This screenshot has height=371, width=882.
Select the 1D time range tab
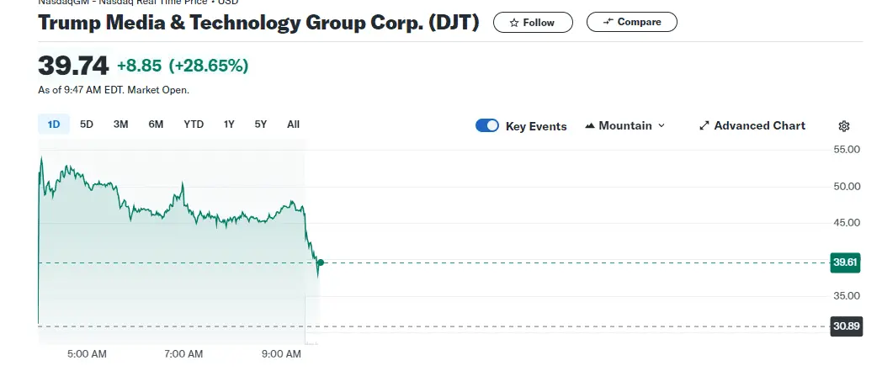[54, 125]
